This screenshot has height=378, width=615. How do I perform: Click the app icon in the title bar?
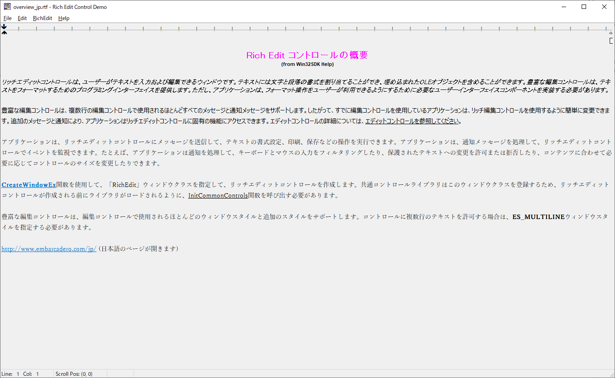click(x=7, y=7)
